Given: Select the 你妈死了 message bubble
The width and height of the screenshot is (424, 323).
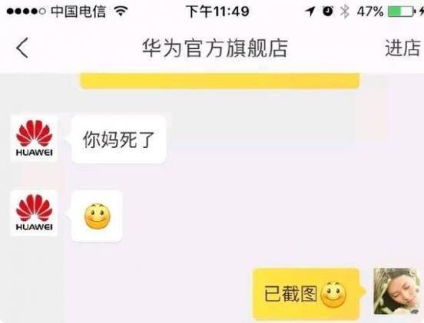Looking at the screenshot, I should click(x=118, y=139).
